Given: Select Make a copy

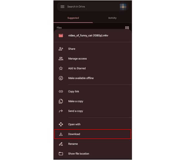Looking at the screenshot, I should pyautogui.click(x=93, y=101).
